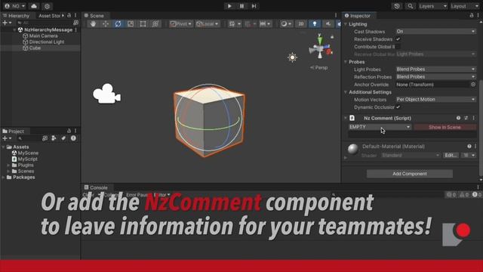Lock the Hierarchy panel
This screenshot has height=272, width=483.
point(69,15)
